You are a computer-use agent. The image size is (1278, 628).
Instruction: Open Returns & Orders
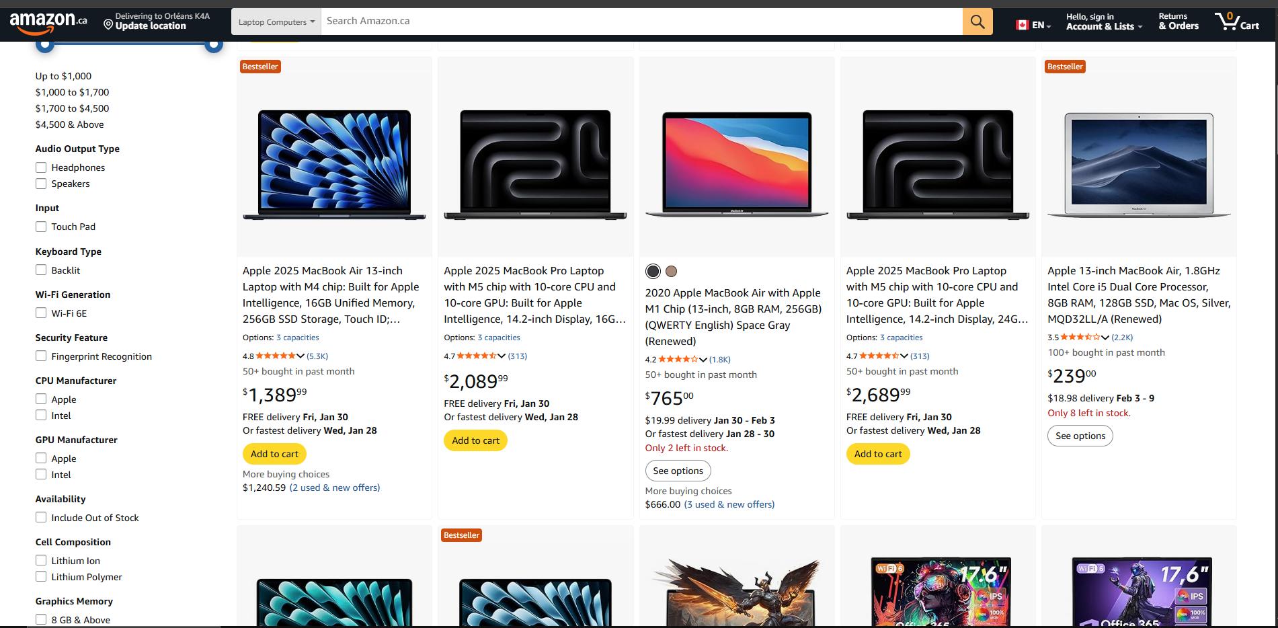1178,22
